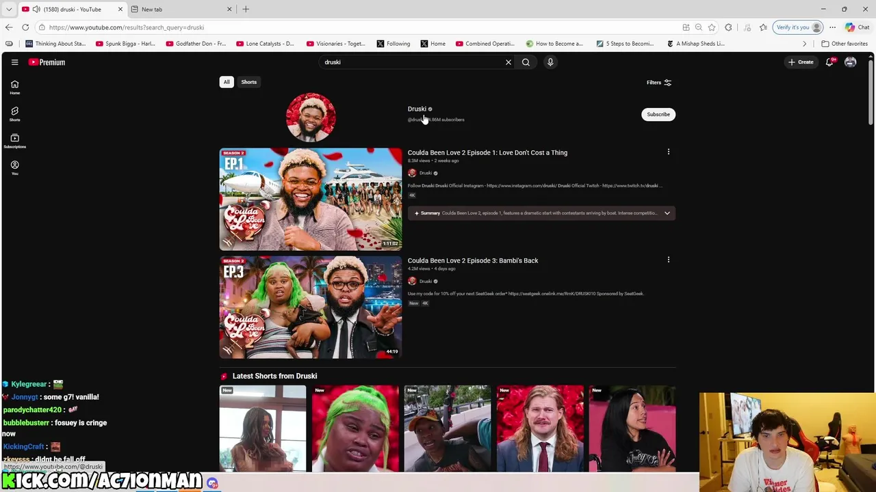The image size is (876, 492).
Task: Open the Favorites list icon
Action: (764, 27)
